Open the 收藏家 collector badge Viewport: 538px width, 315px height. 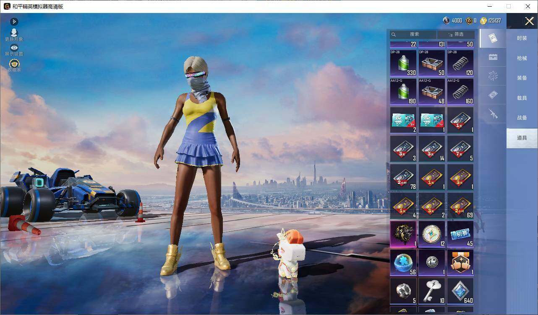tap(14, 65)
